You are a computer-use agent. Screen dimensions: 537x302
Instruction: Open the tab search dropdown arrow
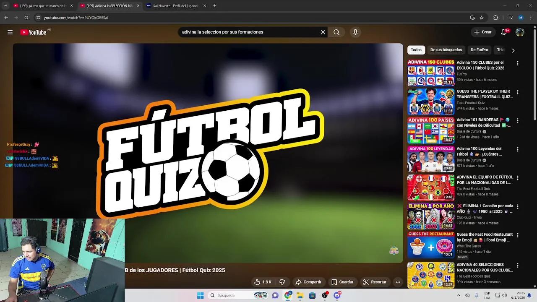click(5, 6)
